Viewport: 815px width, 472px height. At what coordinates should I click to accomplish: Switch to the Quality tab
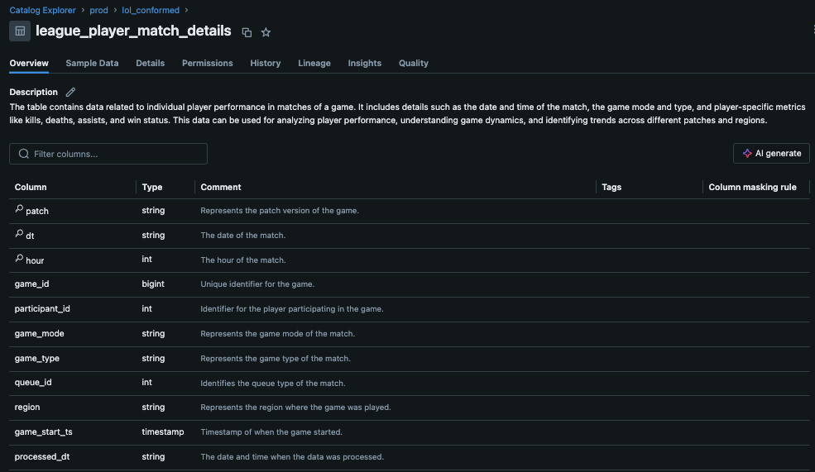414,63
